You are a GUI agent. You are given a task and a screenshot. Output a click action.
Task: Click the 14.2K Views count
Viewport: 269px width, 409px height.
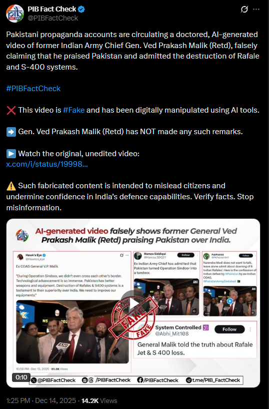tap(99, 400)
